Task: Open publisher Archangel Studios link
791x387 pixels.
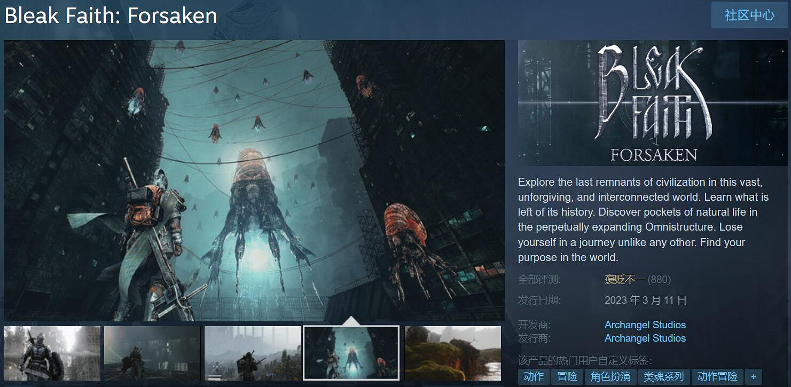Action: point(645,338)
